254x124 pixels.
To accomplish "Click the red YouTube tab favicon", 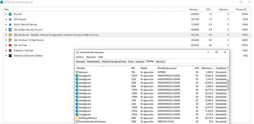I will pyautogui.click(x=10, y=45).
